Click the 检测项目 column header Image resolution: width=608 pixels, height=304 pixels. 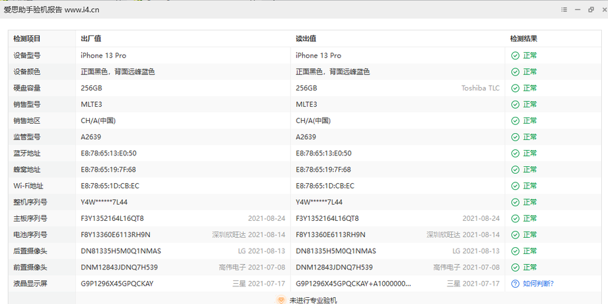(27, 39)
